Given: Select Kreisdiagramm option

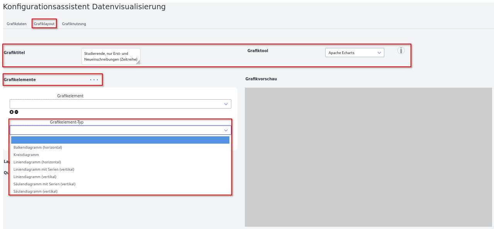Looking at the screenshot, I should (x=26, y=155).
